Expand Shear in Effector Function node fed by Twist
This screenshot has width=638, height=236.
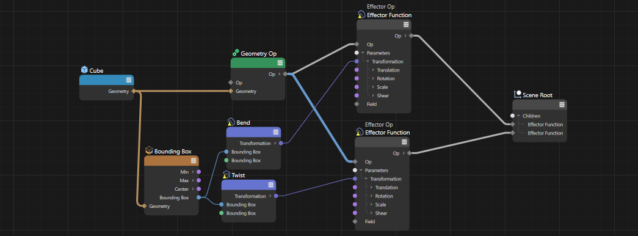click(x=371, y=213)
